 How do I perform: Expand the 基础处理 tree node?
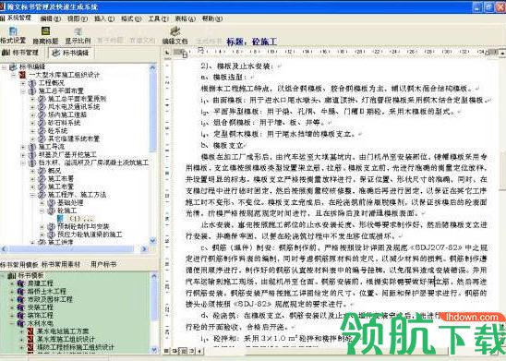click(x=42, y=203)
